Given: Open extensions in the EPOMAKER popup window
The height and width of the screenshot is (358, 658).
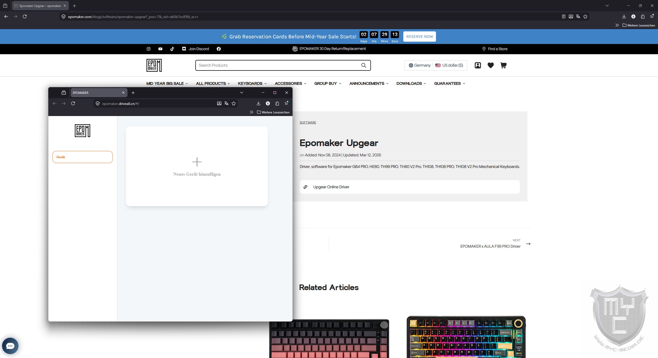Looking at the screenshot, I should [x=277, y=103].
